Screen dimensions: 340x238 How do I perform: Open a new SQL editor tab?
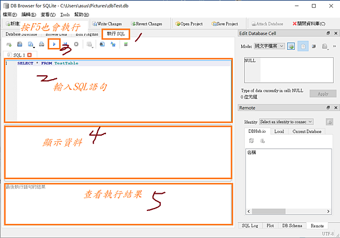click(x=9, y=44)
